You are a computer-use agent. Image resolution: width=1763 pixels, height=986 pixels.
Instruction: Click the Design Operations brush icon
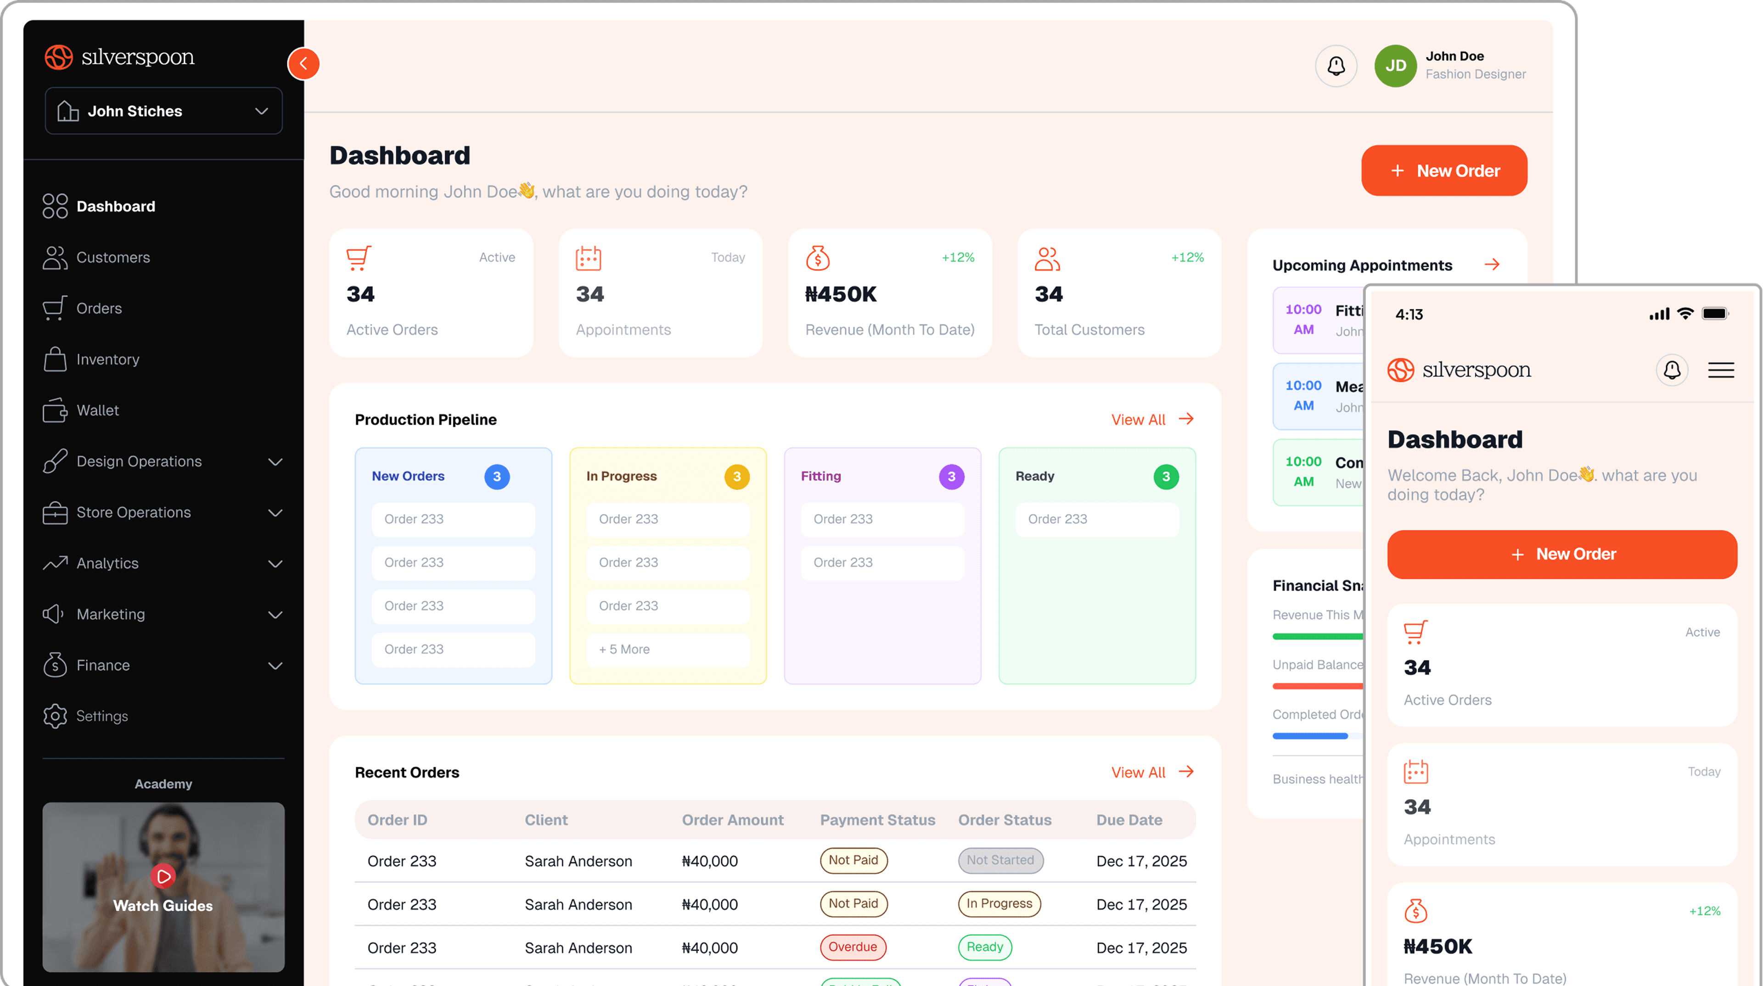tap(55, 461)
